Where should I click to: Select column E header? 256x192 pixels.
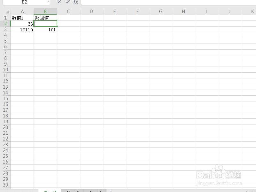click(115, 12)
